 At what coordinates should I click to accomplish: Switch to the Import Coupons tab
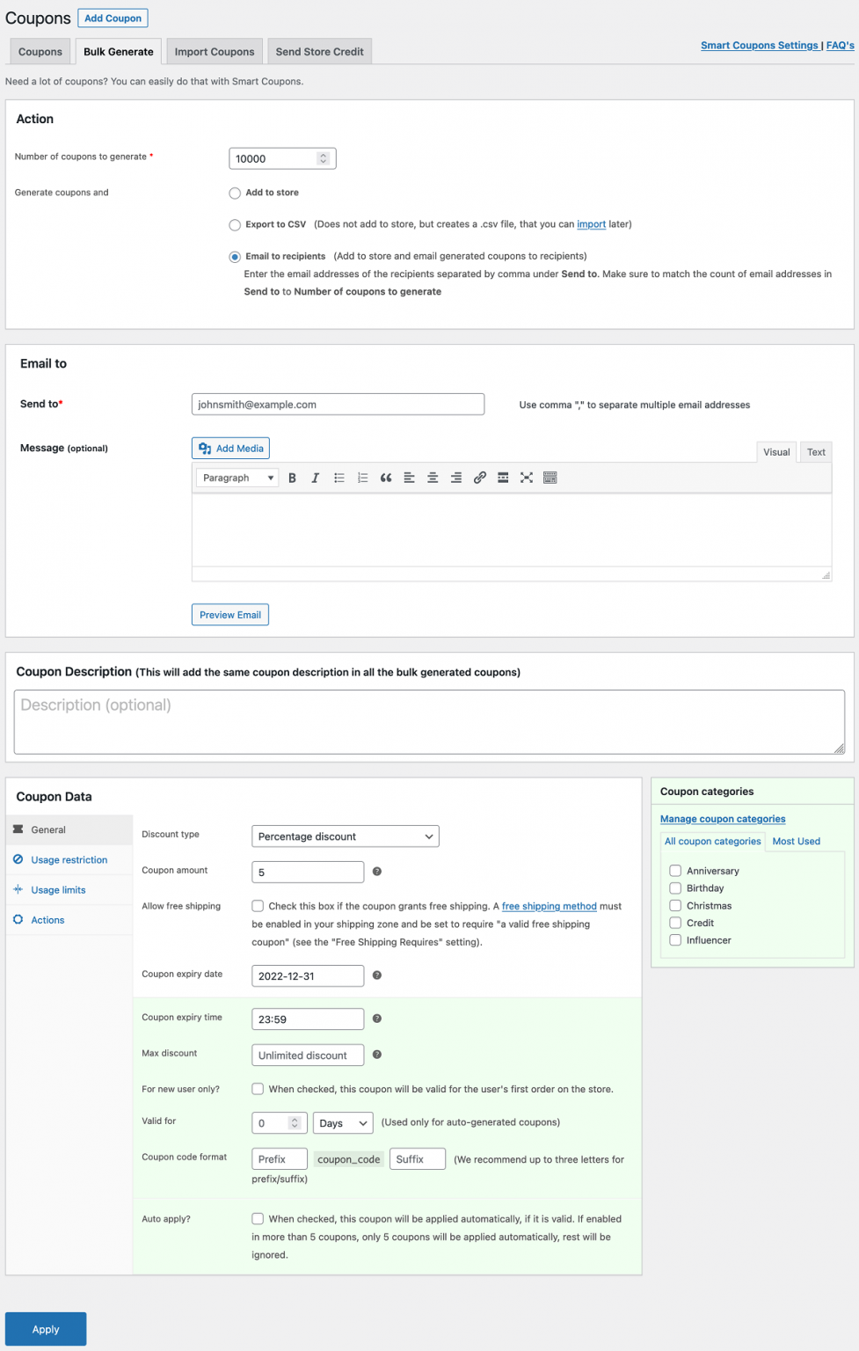pos(215,52)
